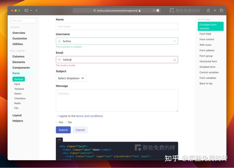Open the Subject Select dropdown

71,78
